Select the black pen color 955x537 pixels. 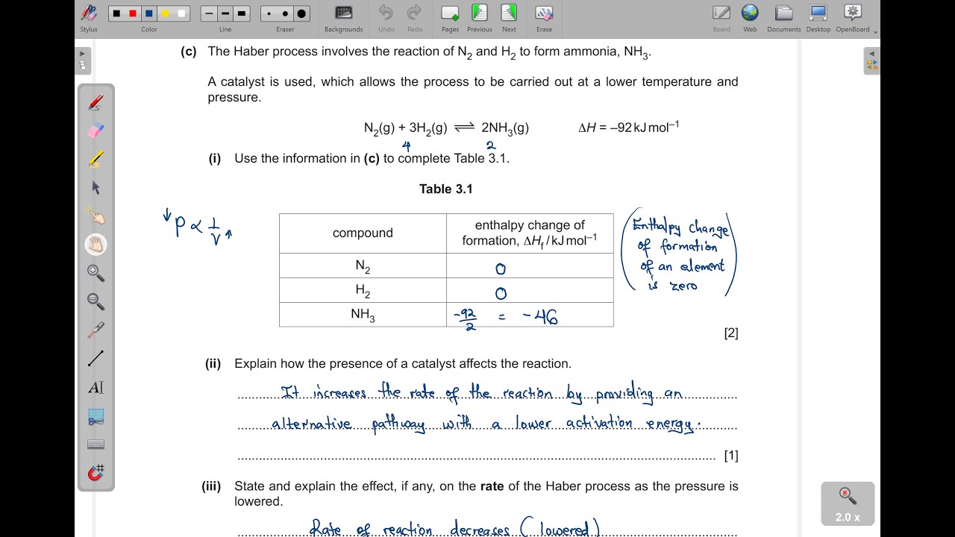click(117, 13)
